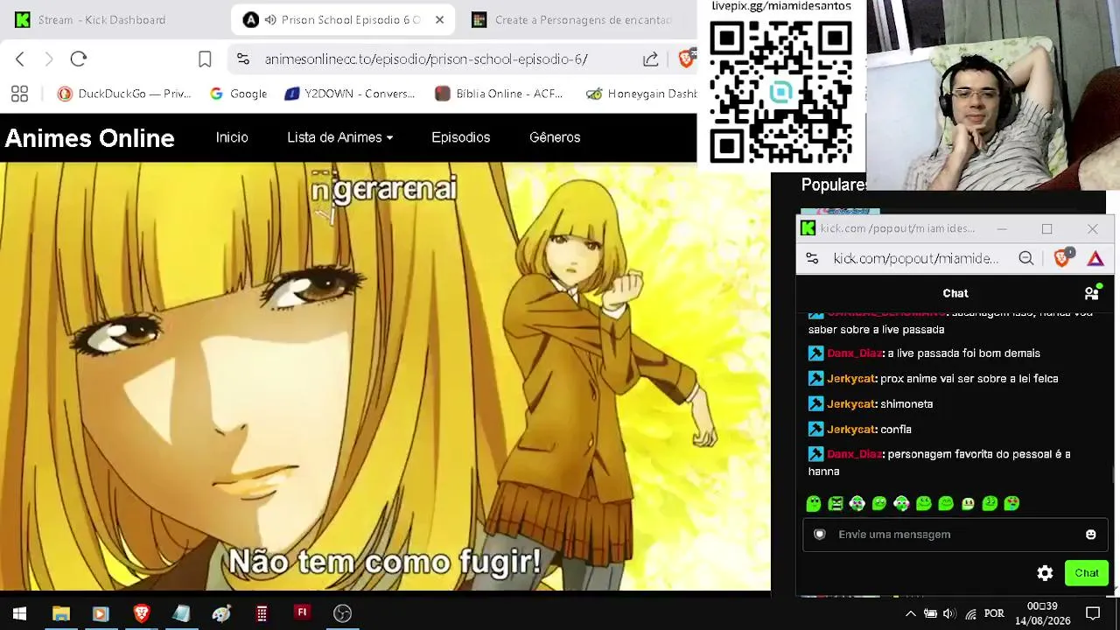Open File Explorer from the taskbar
The height and width of the screenshot is (630, 1120).
60,613
